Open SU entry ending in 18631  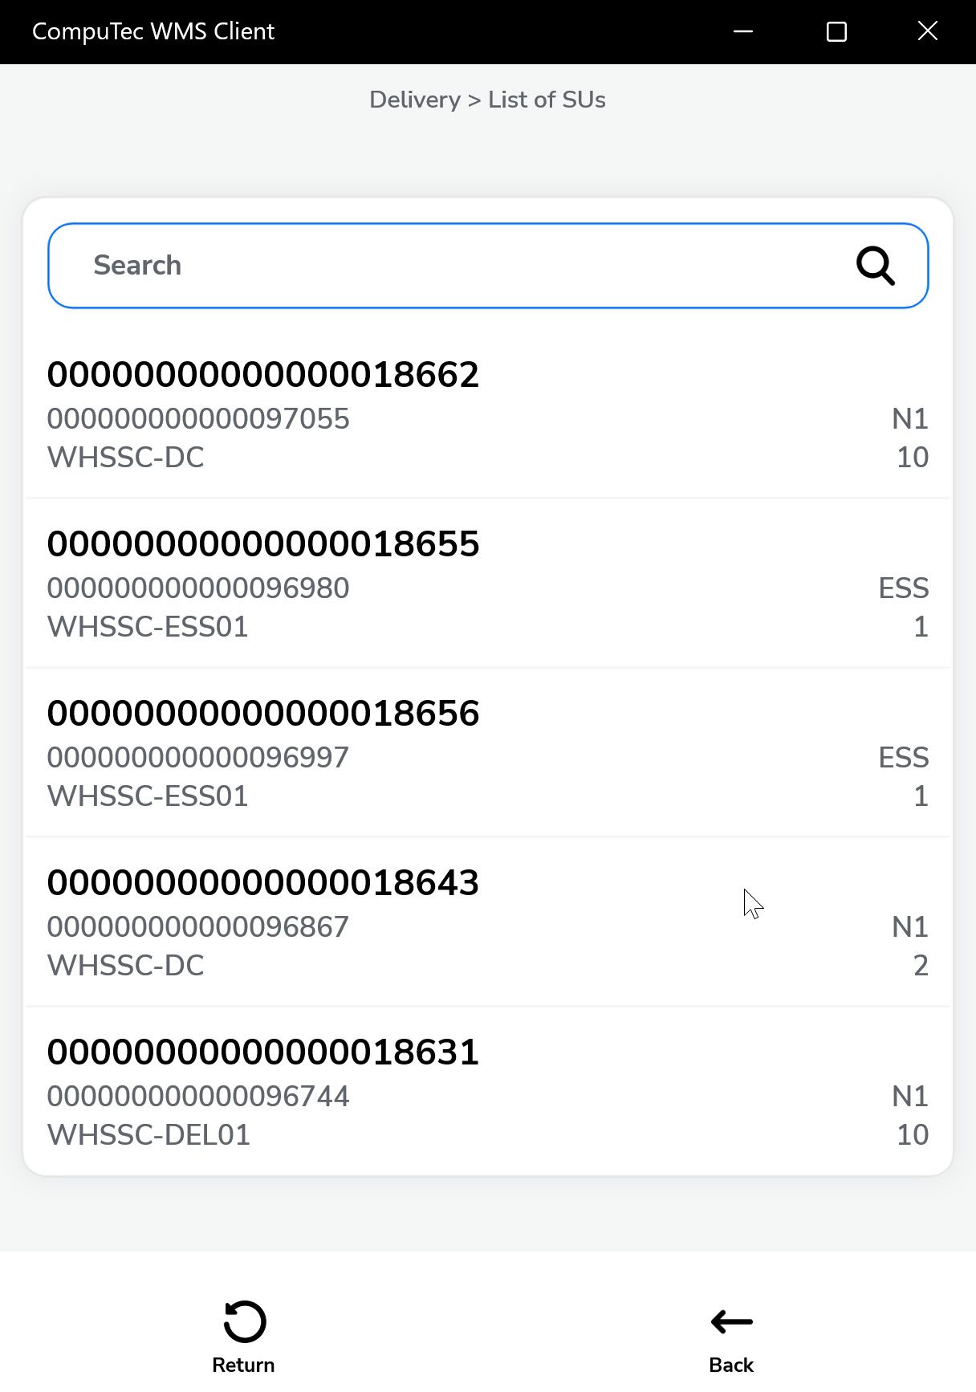(263, 1052)
